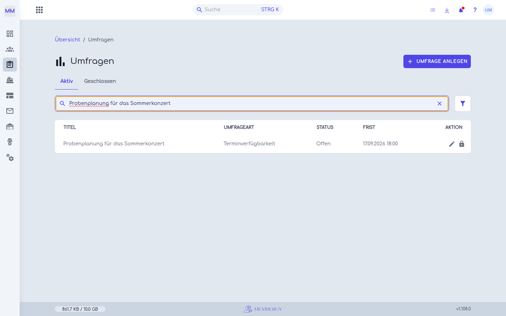Click the magnifier icon in survey search
The image size is (506, 316).
(x=62, y=104)
